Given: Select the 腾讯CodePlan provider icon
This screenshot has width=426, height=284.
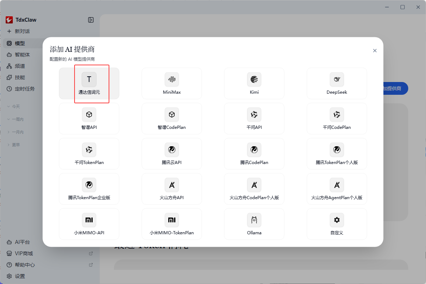Looking at the screenshot, I should click(254, 150).
